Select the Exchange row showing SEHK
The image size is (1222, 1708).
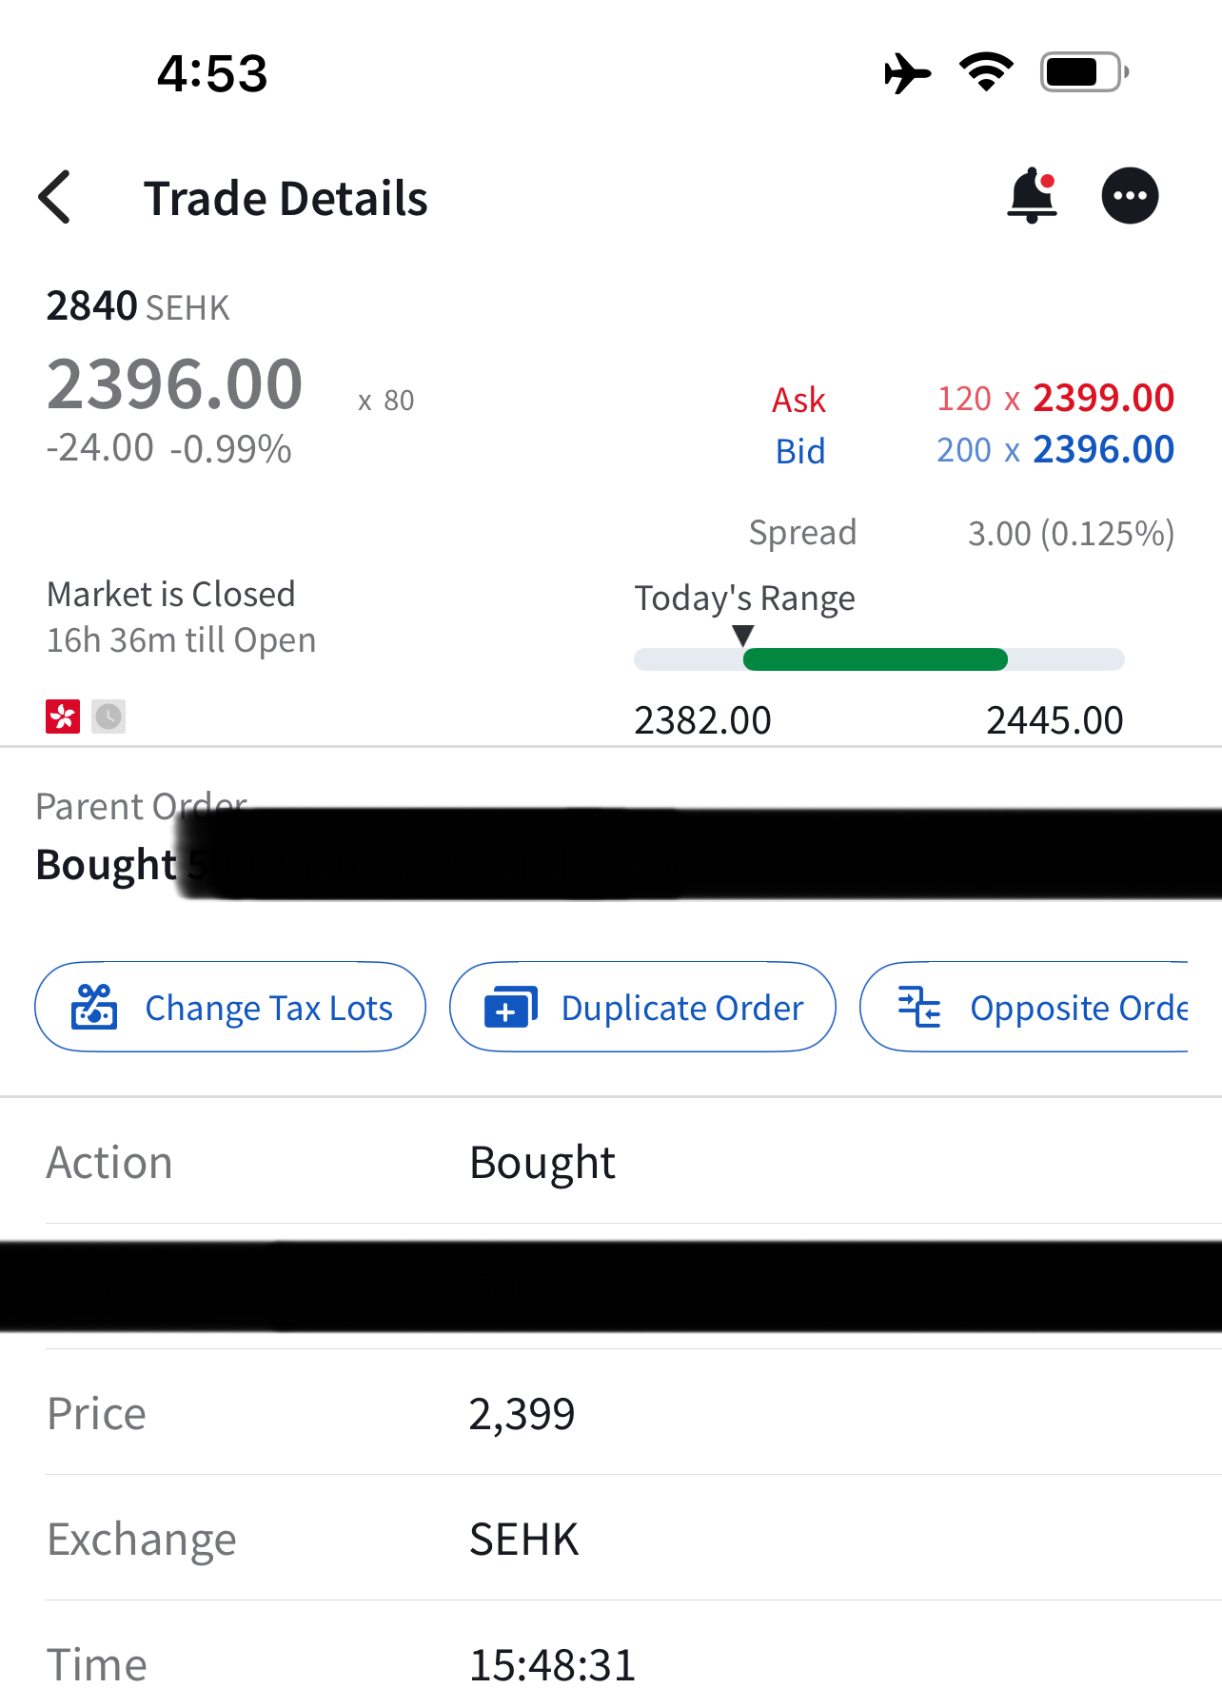[x=609, y=1539]
